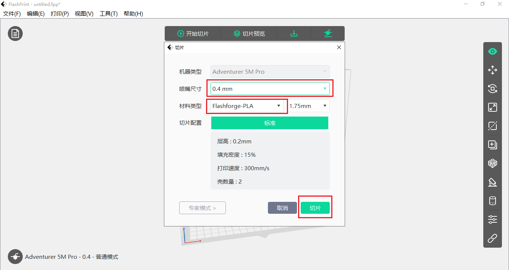Click the 填充密度 : 15% text

tap(237, 155)
